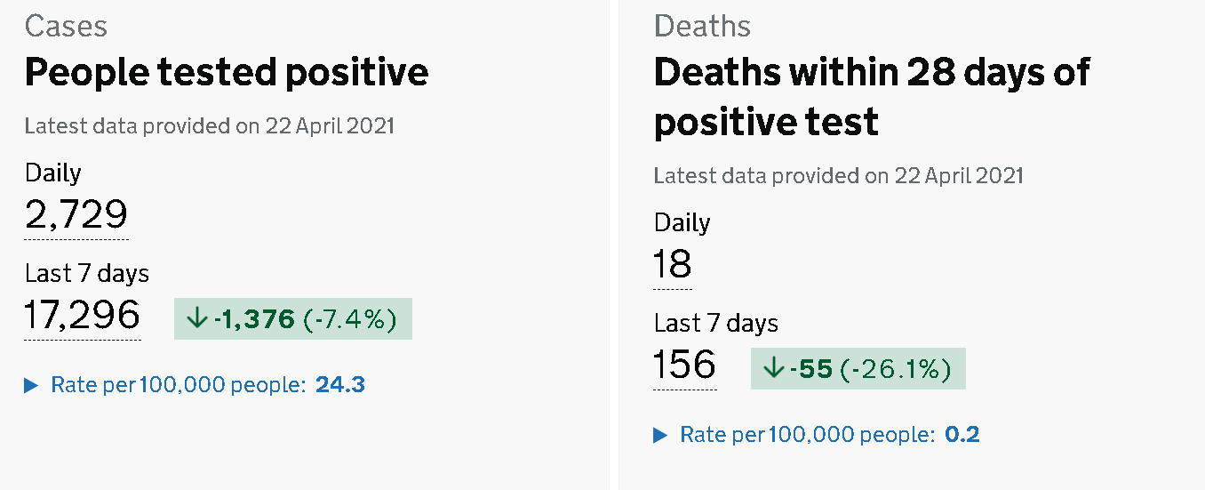Click the 0.2 rate value for deaths
The width and height of the screenshot is (1205, 490).
962,435
